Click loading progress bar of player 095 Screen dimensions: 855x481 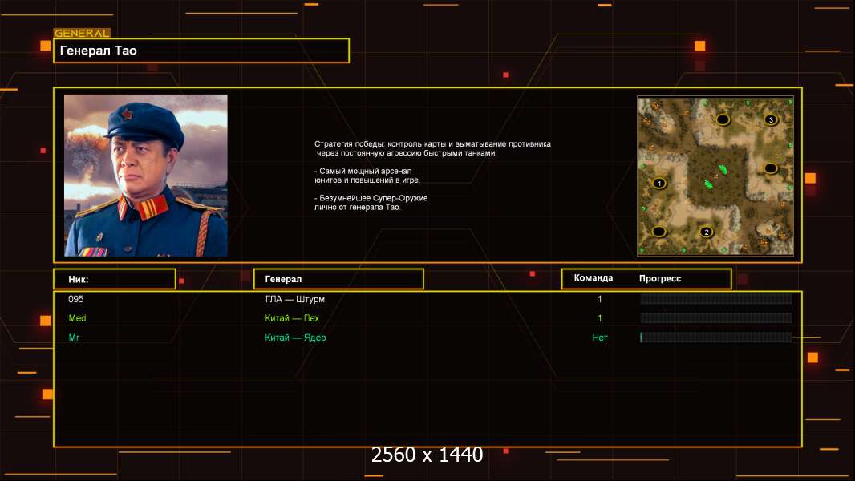[x=716, y=298]
